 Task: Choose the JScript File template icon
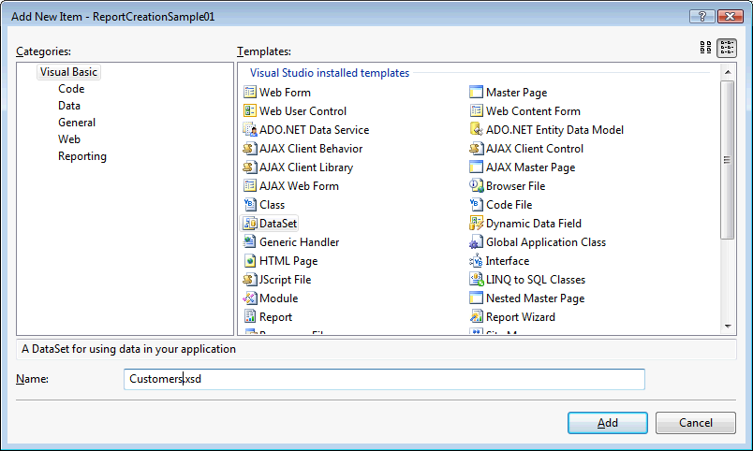click(x=250, y=280)
